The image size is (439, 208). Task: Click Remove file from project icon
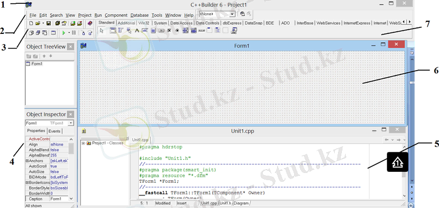[x=80, y=23]
